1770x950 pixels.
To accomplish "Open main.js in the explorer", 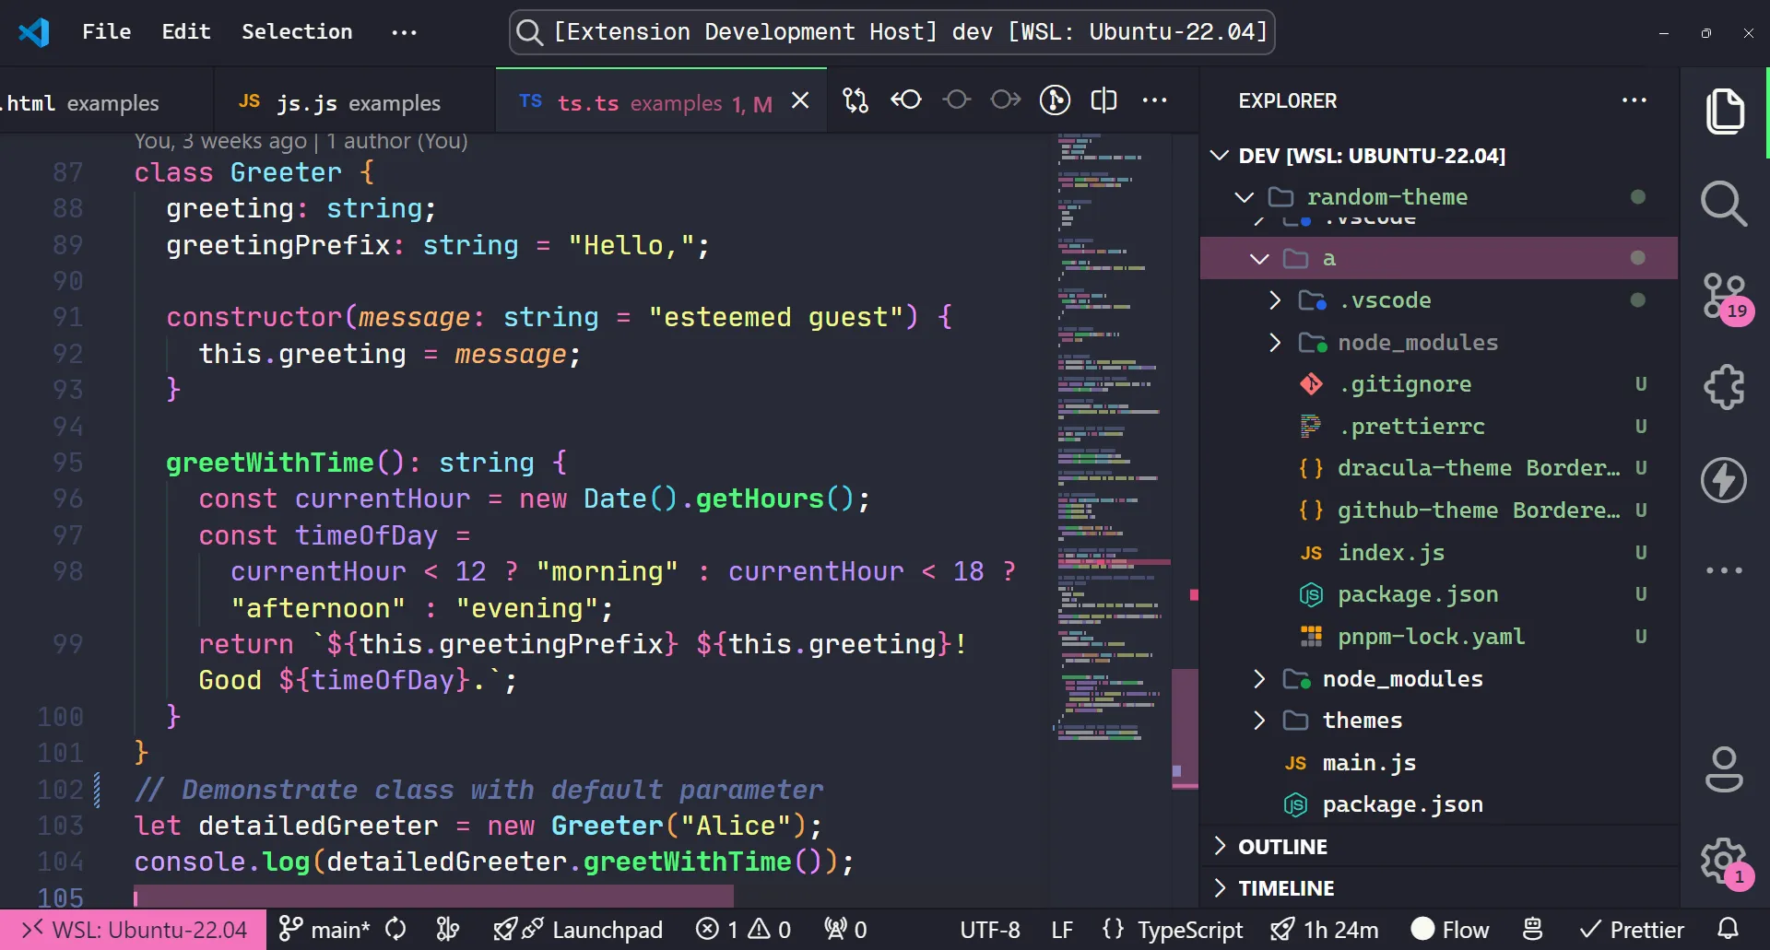I will (1438, 763).
